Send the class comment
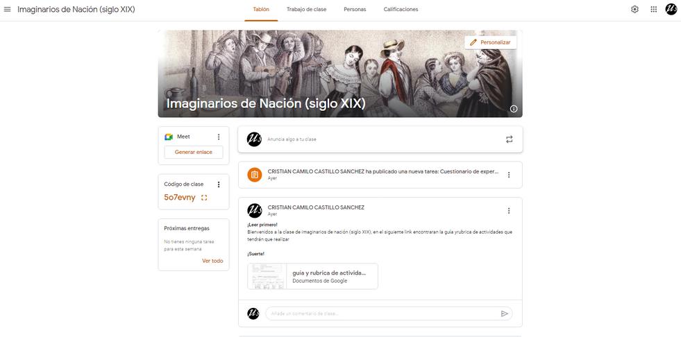 504,313
